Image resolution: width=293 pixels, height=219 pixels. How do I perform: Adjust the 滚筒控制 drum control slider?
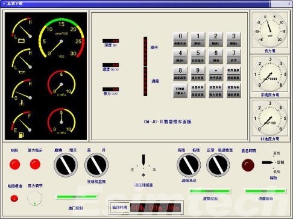tap(210, 191)
